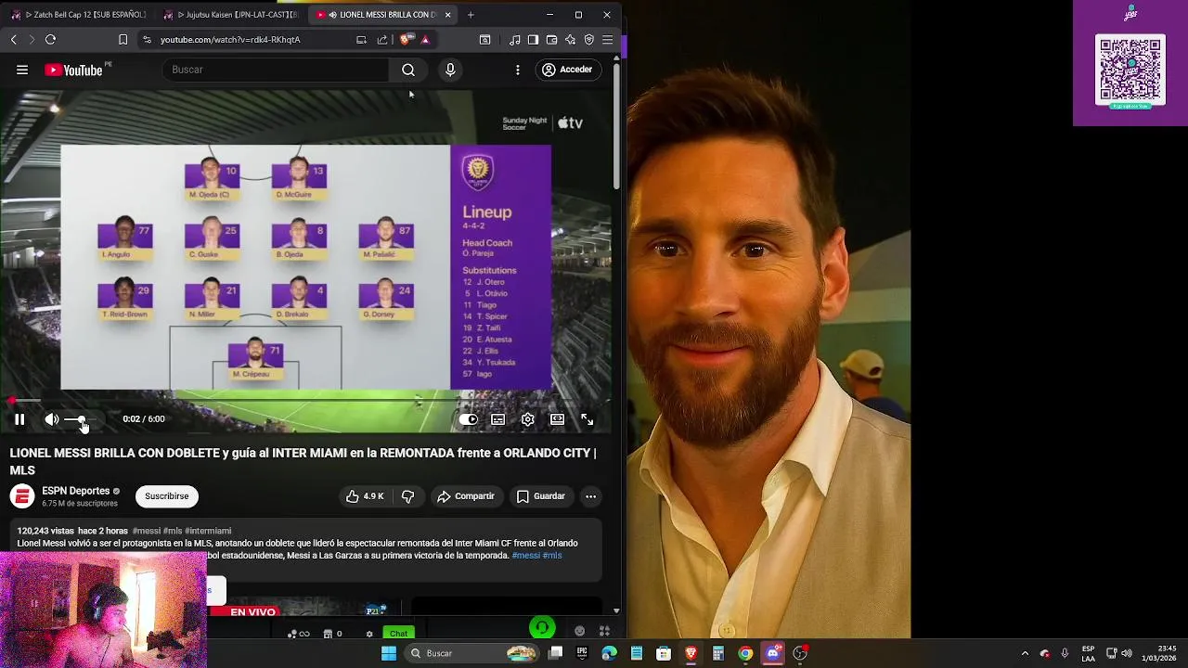The height and width of the screenshot is (668, 1188).
Task: Click the share icon in the address bar
Action: tap(382, 40)
